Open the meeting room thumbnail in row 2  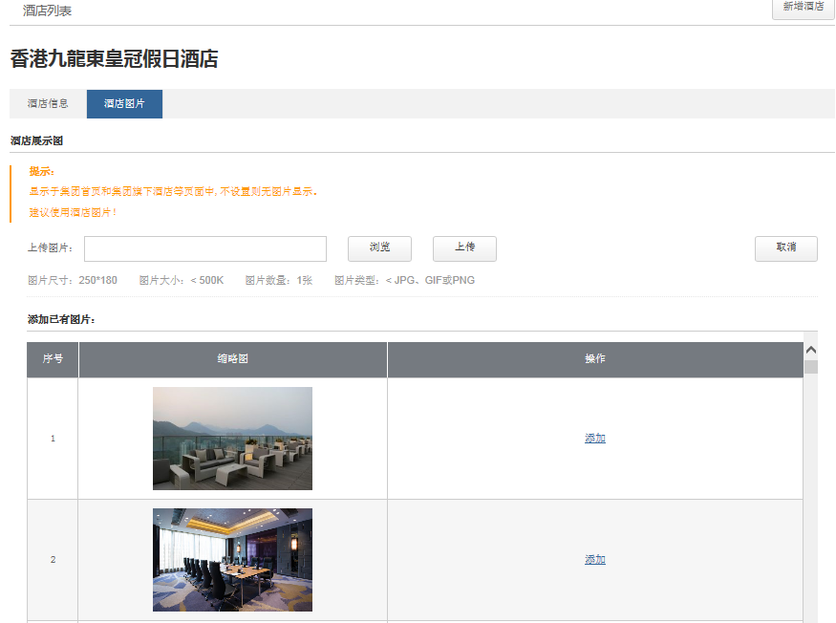pos(232,560)
